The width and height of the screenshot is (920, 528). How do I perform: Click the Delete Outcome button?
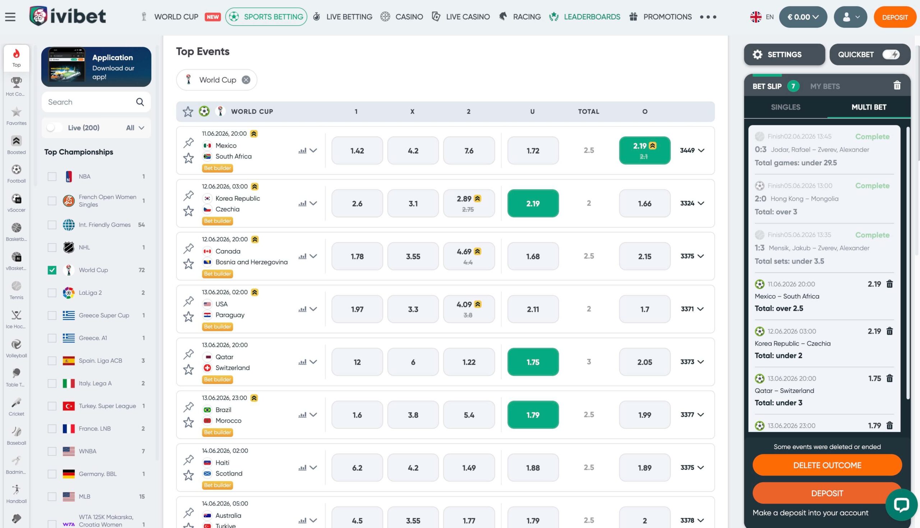tap(827, 465)
